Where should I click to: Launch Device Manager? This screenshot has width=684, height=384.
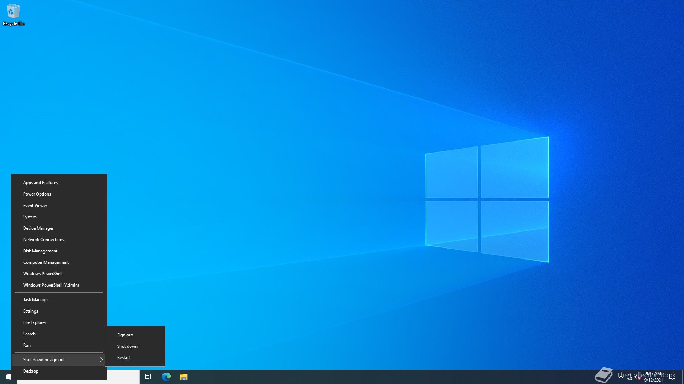click(x=59, y=228)
